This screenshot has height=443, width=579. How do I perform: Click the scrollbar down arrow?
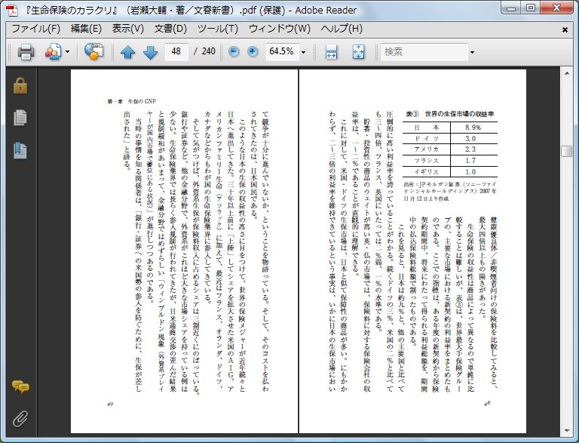click(566, 430)
